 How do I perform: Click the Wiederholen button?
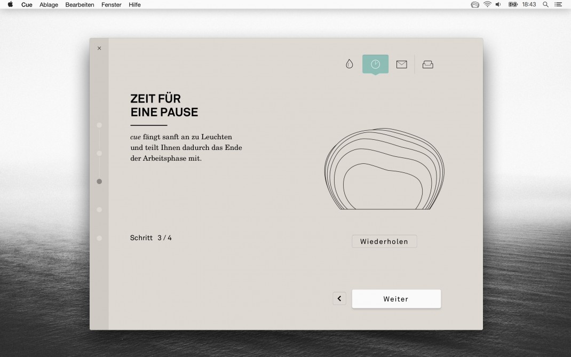[x=384, y=242]
